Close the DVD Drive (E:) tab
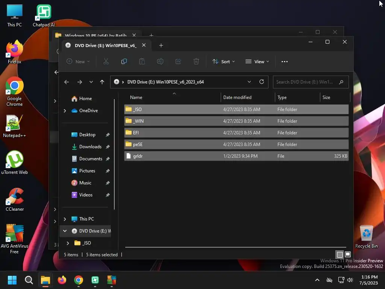Viewport: 385px width, 289px height. [x=144, y=45]
